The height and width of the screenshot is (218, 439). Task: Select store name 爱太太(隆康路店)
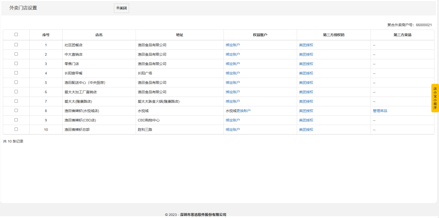[78, 101]
